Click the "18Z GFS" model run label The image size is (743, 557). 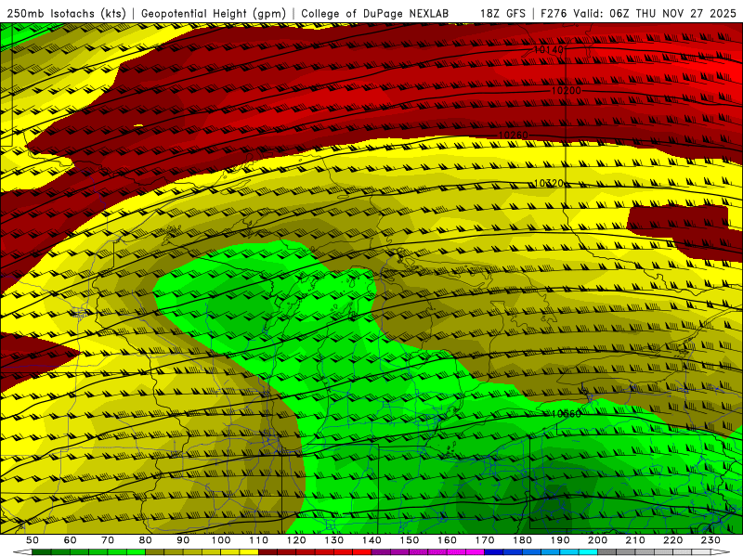502,13
